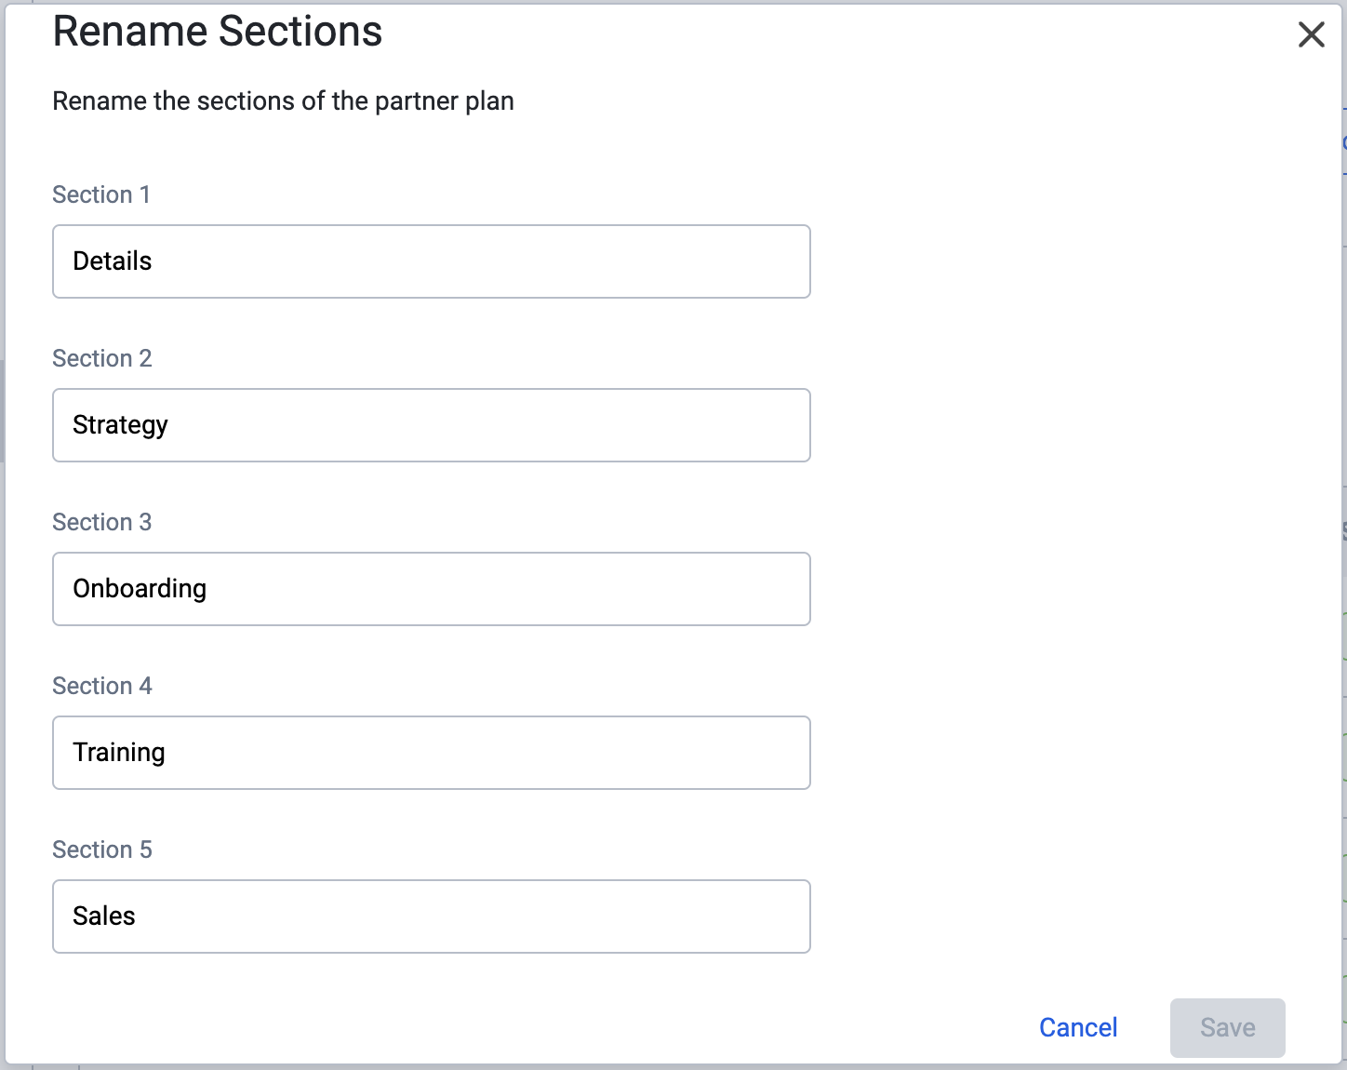This screenshot has width=1347, height=1070.
Task: Cancel renaming the sections
Action: [x=1078, y=1027]
